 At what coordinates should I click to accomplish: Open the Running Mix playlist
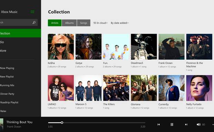tap(7, 85)
